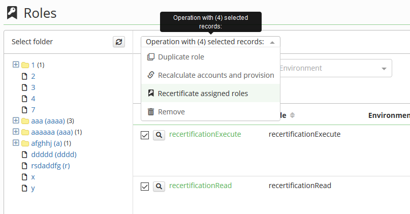The height and width of the screenshot is (214, 410).
Task: Refresh the folder tree with reload icon
Action: click(119, 42)
